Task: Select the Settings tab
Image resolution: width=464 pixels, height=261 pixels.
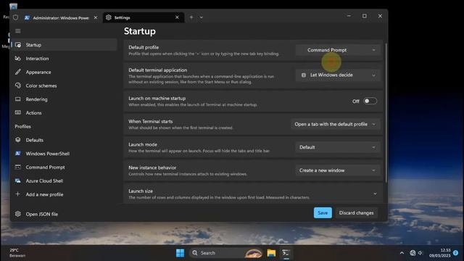Action: [x=144, y=17]
